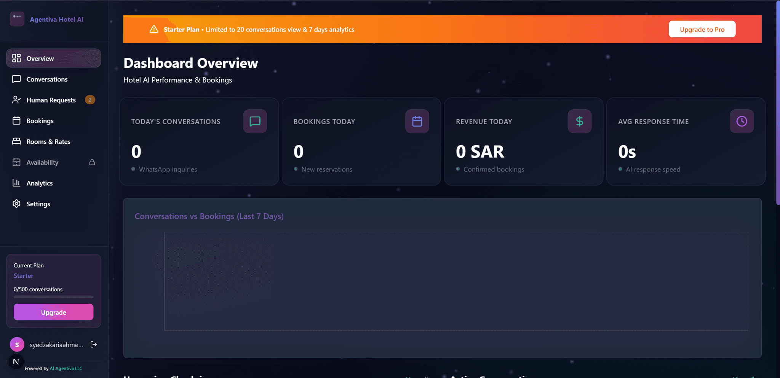This screenshot has width=780, height=378.
Task: Click the log out icon beside the username
Action: [94, 344]
